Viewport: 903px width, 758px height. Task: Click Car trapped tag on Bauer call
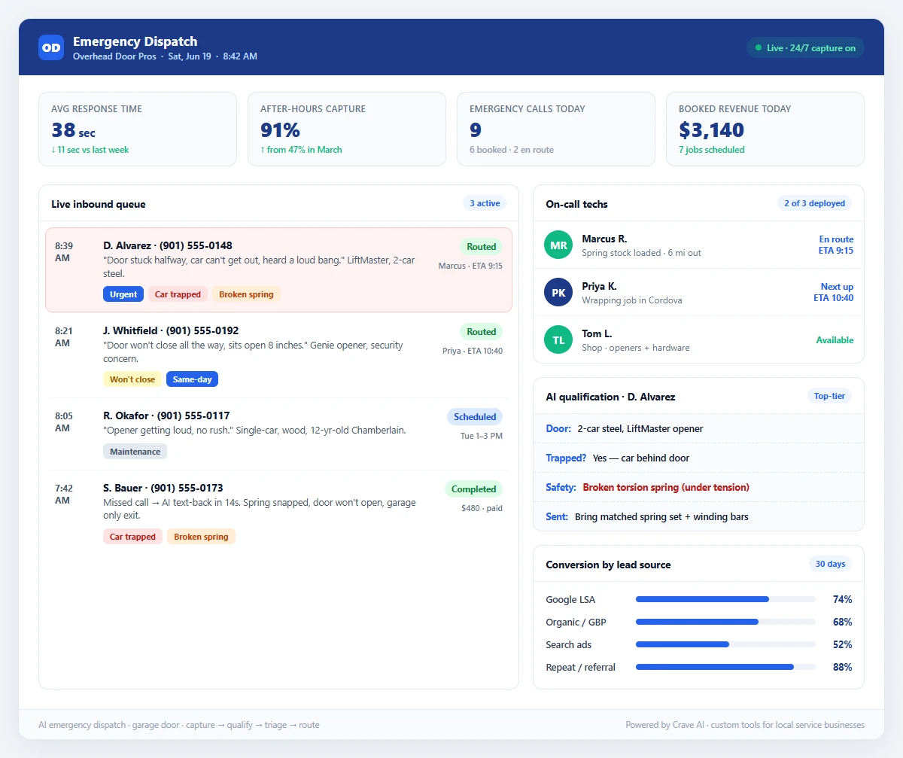[x=132, y=537]
